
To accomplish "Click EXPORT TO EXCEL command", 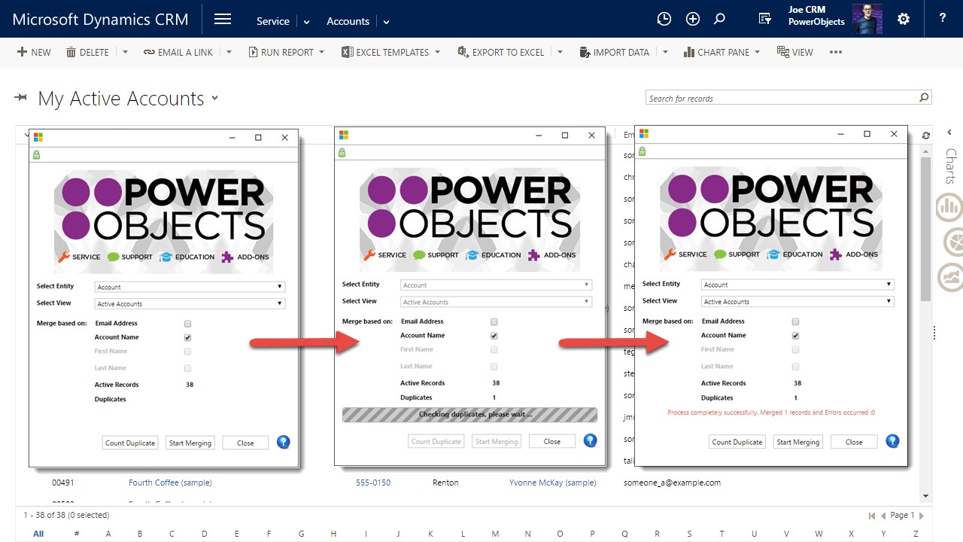I will click(501, 52).
